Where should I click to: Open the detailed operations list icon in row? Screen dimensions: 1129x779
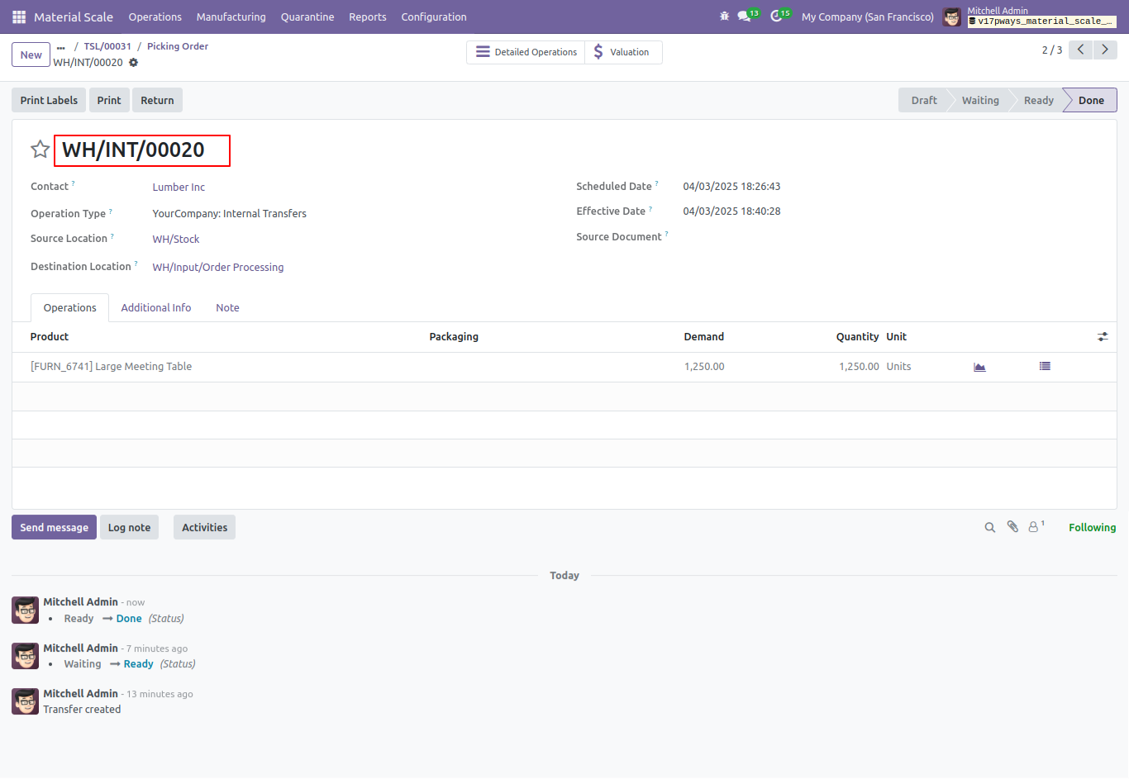(1045, 366)
